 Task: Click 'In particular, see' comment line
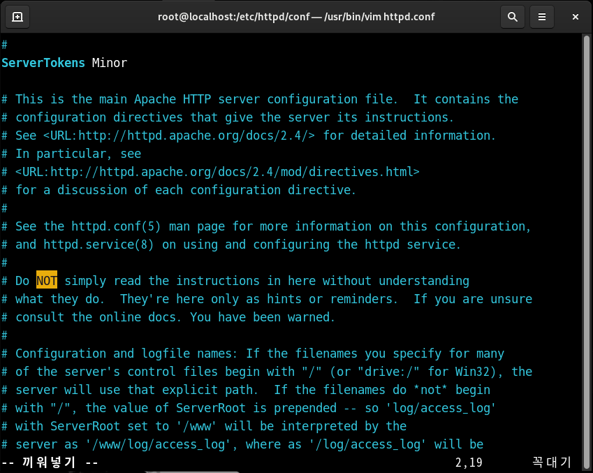[71, 154]
